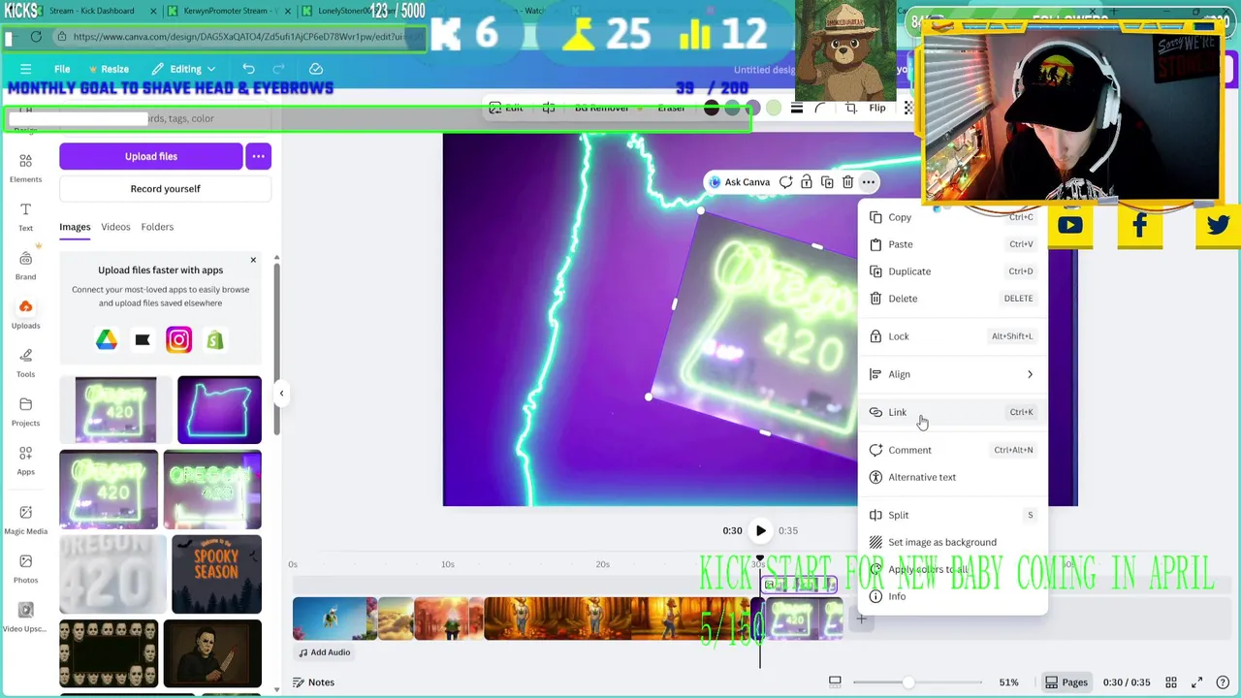
Task: Click the transparency checkerboard icon
Action: [908, 109]
